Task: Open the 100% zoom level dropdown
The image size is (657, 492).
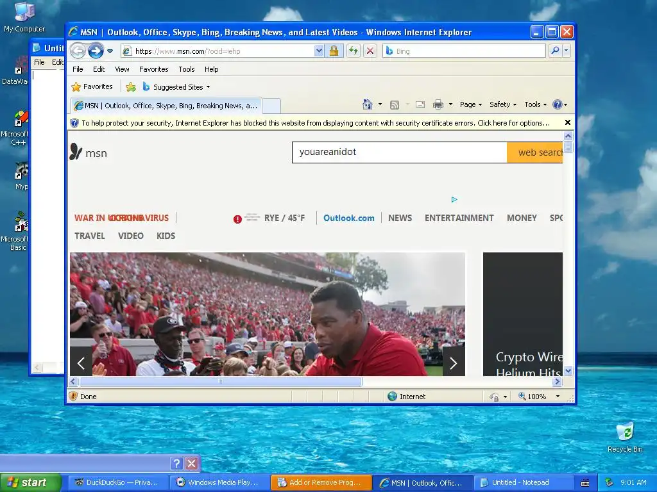Action: [x=558, y=396]
